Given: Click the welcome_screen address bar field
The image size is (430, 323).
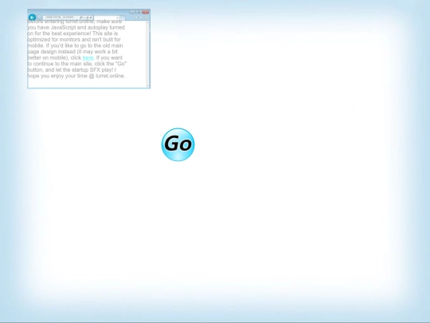Looking at the screenshot, I should click(x=68, y=18).
